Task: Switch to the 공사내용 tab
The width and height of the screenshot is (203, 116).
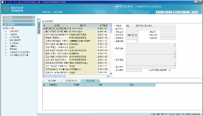Action: [x=53, y=81]
